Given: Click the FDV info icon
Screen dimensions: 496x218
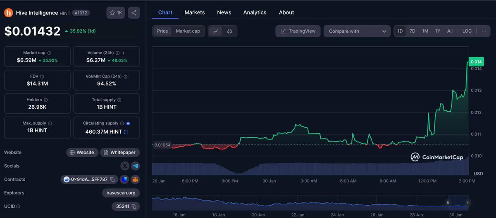Looking at the screenshot, I should pyautogui.click(x=42, y=77).
